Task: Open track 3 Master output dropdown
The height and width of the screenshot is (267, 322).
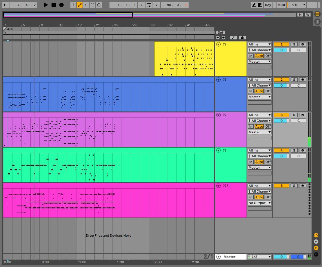Action: pos(260,132)
